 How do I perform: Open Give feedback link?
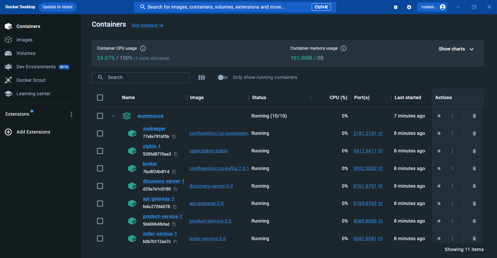(x=147, y=25)
